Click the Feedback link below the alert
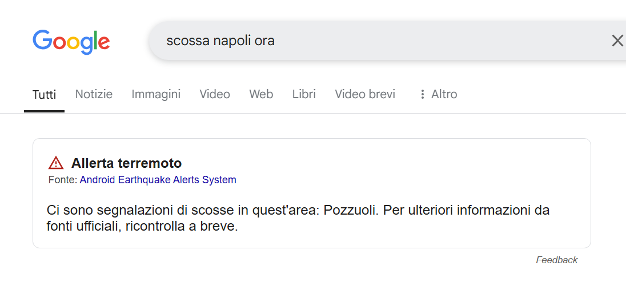Image resolution: width=626 pixels, height=294 pixels. point(556,260)
